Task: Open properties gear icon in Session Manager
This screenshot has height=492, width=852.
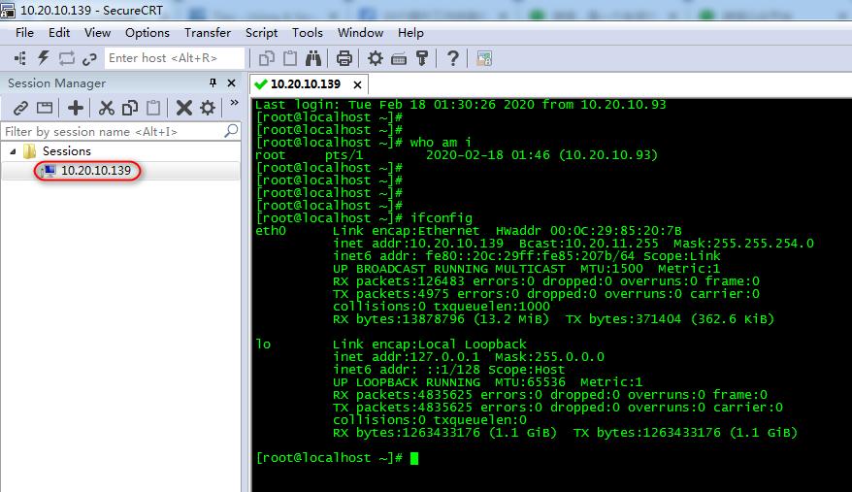Action: coord(208,108)
